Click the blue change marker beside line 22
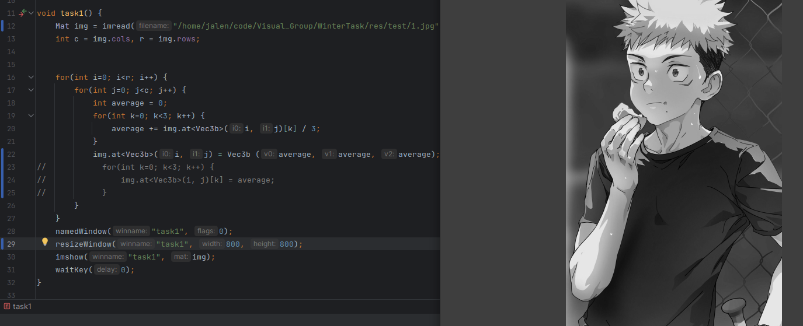803x326 pixels. (x=2, y=173)
